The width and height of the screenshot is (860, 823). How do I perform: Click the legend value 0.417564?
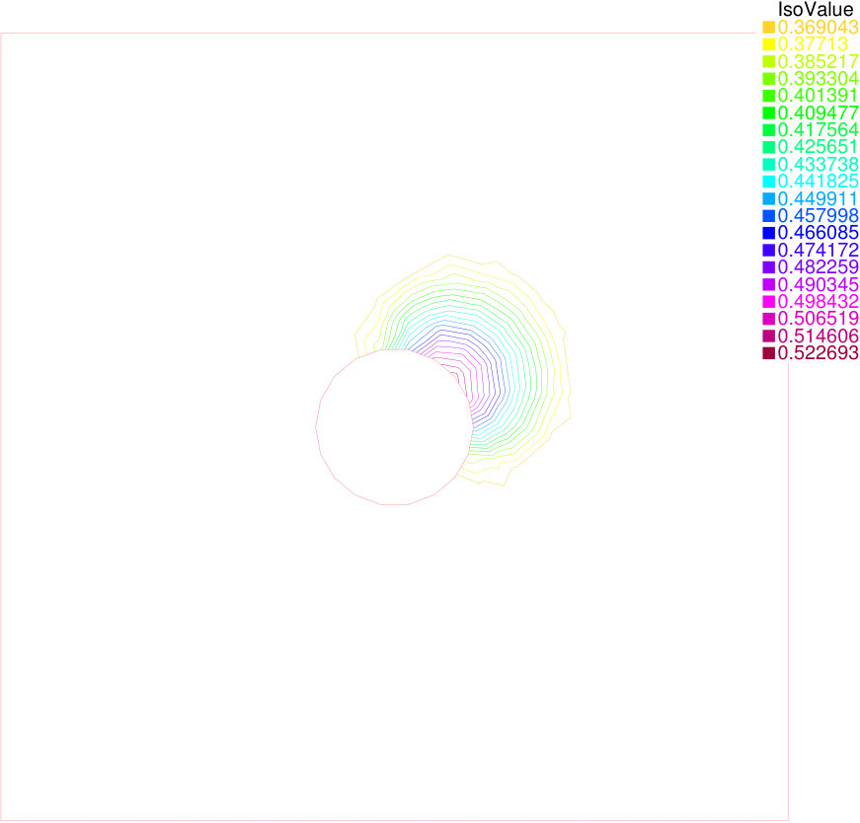click(x=818, y=130)
